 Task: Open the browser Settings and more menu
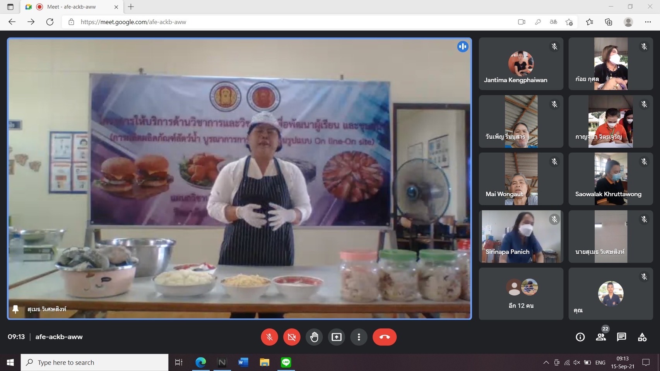[648, 22]
